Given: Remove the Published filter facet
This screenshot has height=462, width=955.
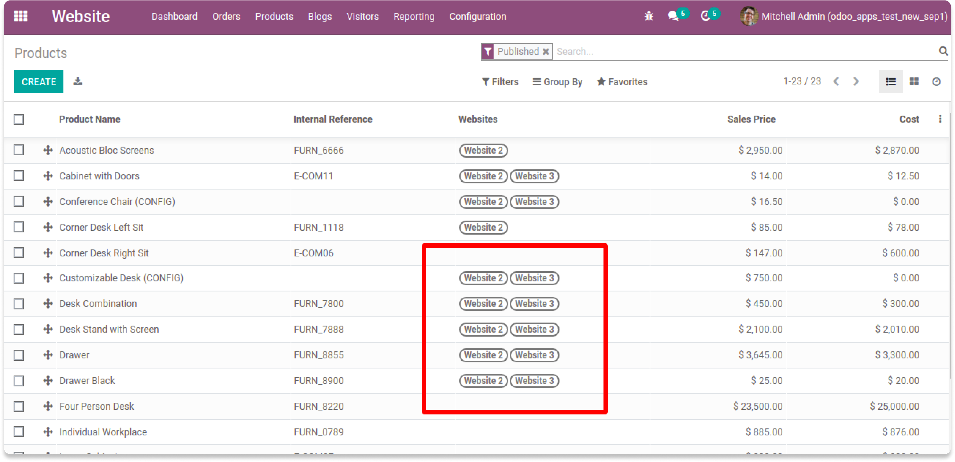Looking at the screenshot, I should (546, 52).
